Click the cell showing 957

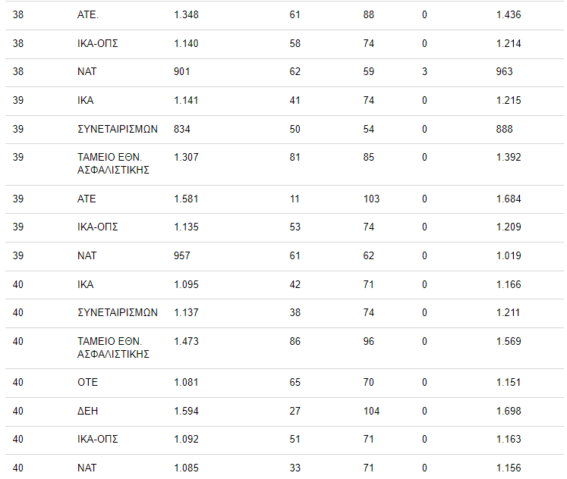coord(182,256)
